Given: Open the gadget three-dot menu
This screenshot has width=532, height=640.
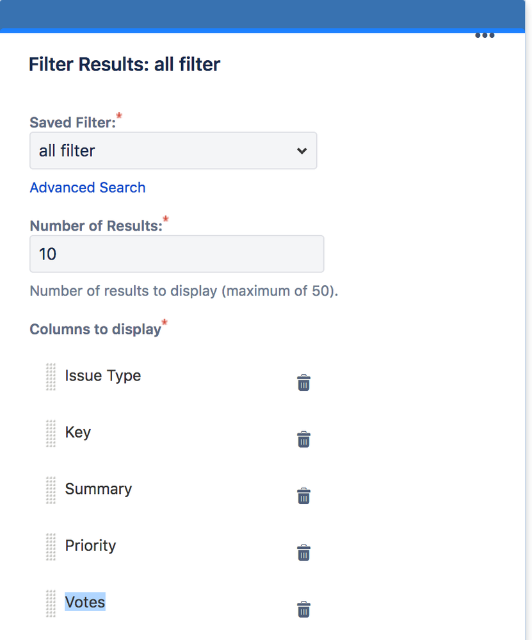Looking at the screenshot, I should click(485, 35).
